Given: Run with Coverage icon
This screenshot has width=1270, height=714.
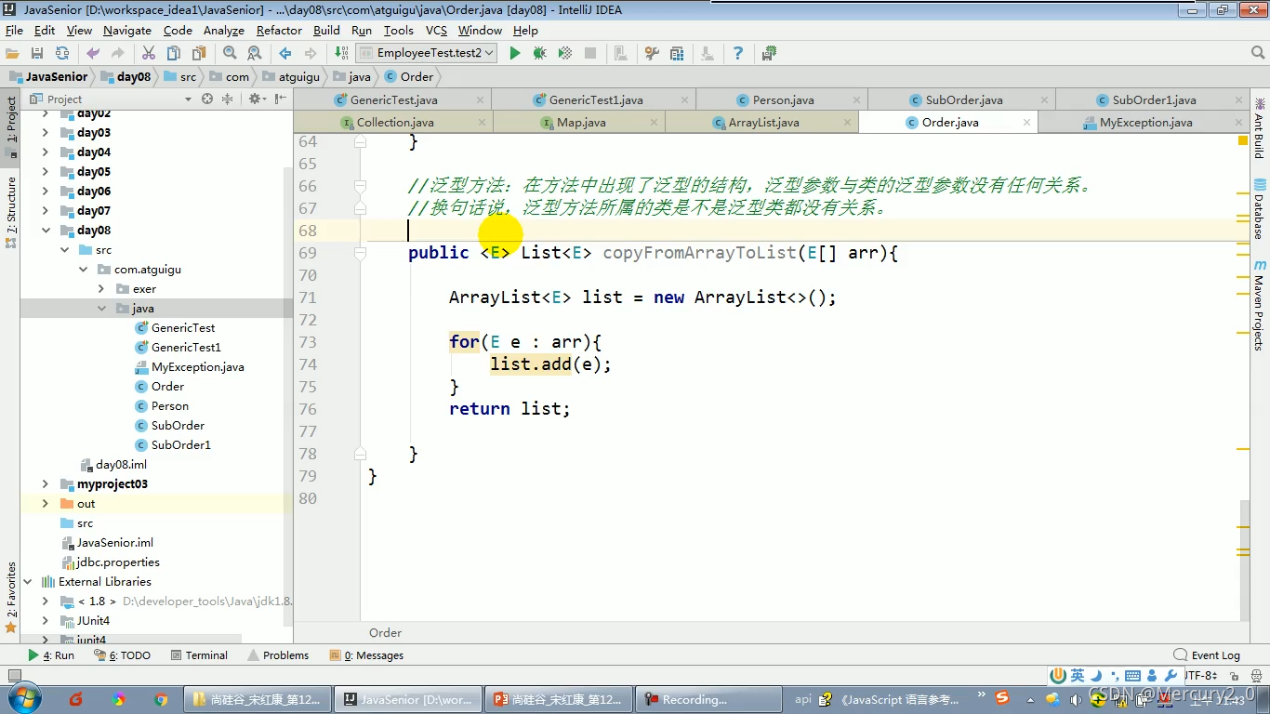Looking at the screenshot, I should [565, 53].
